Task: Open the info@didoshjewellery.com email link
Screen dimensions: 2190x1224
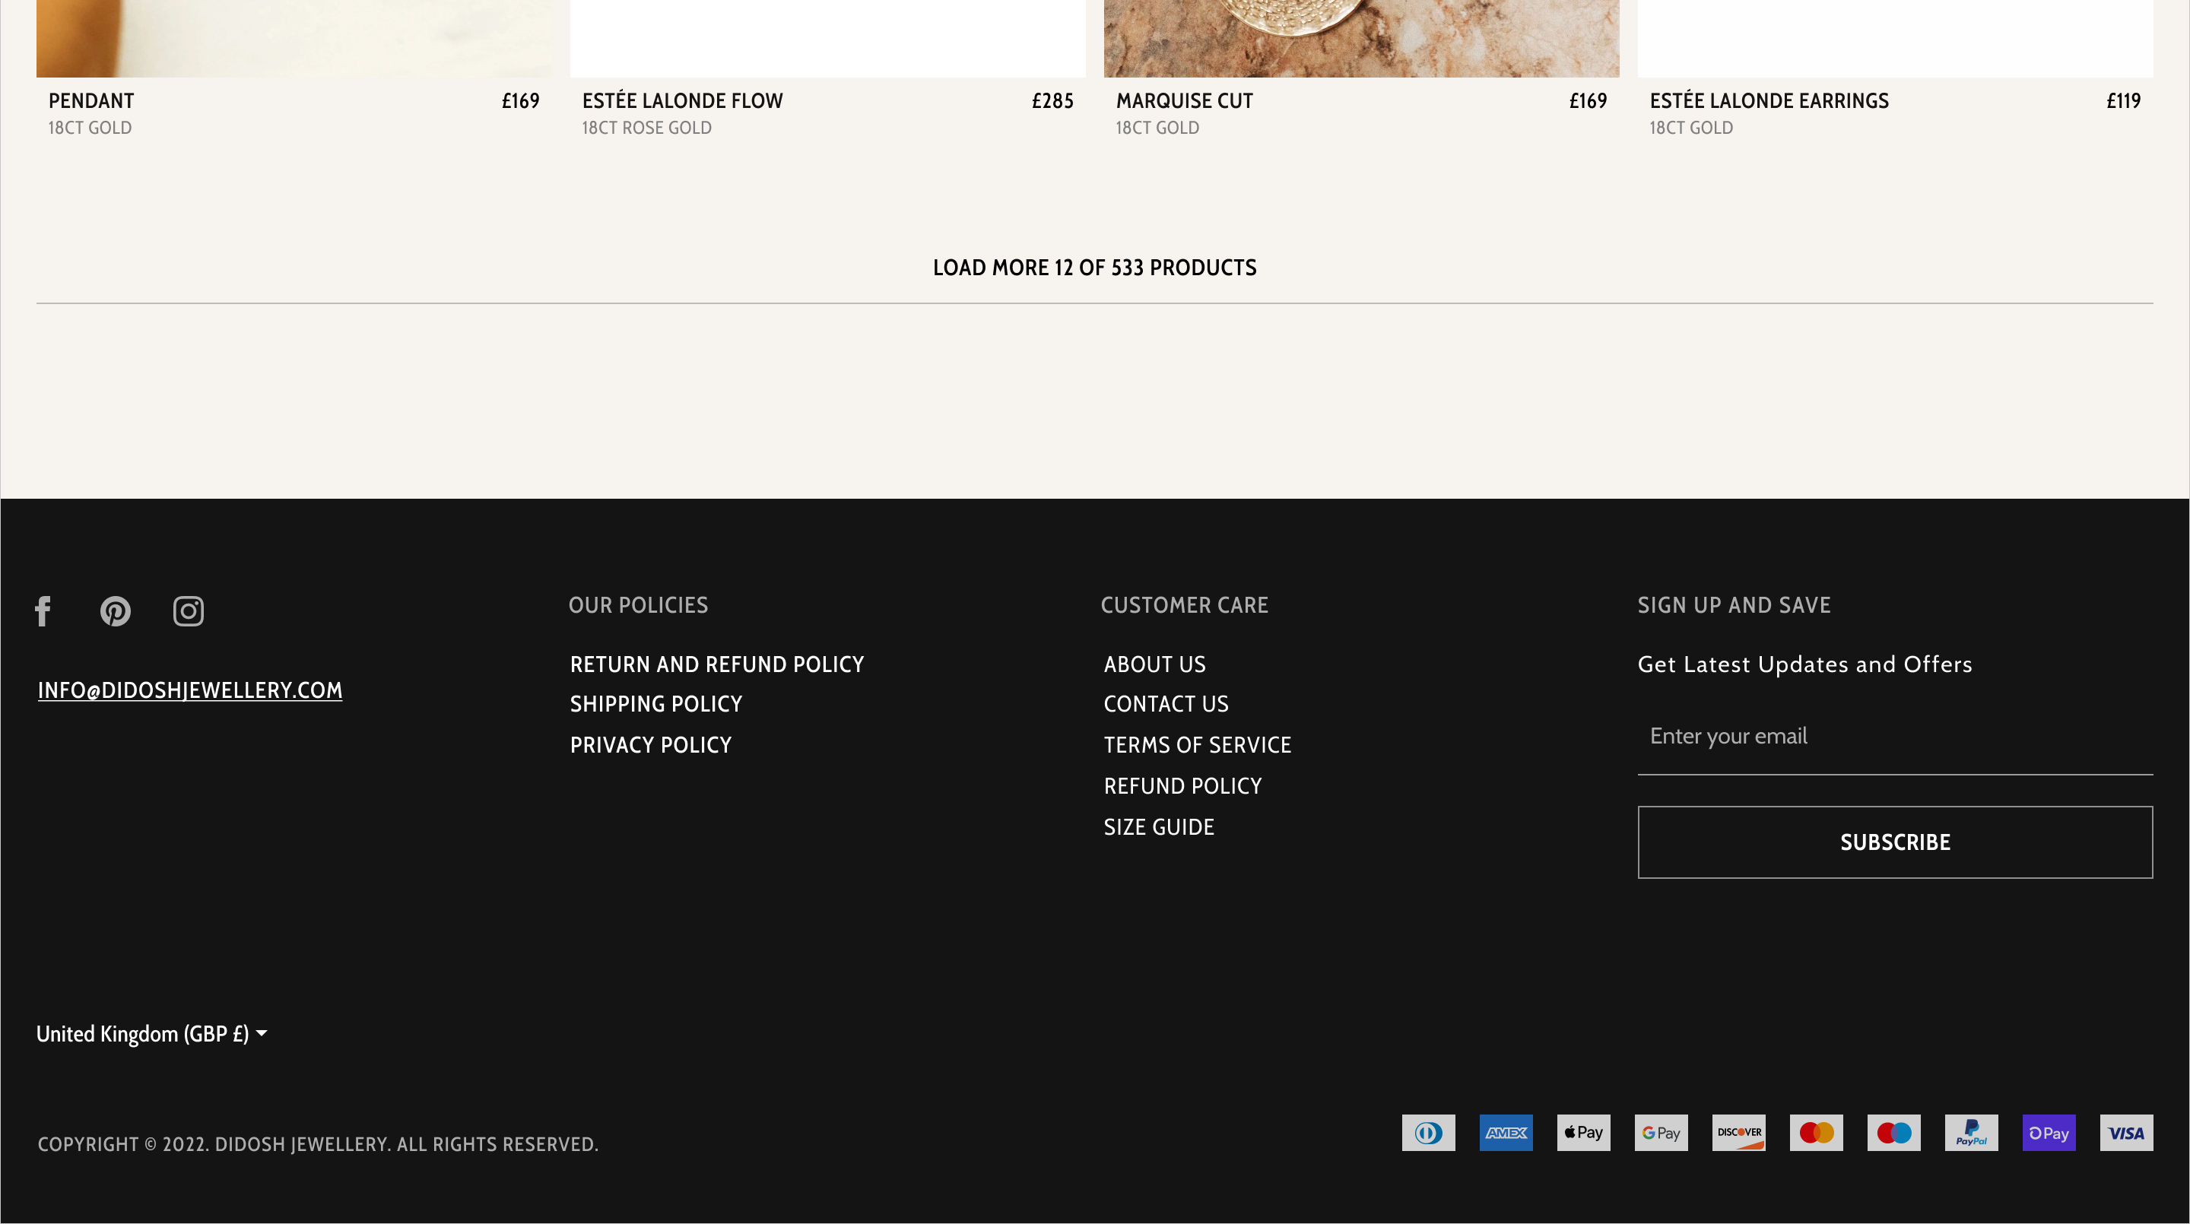Action: pos(190,690)
